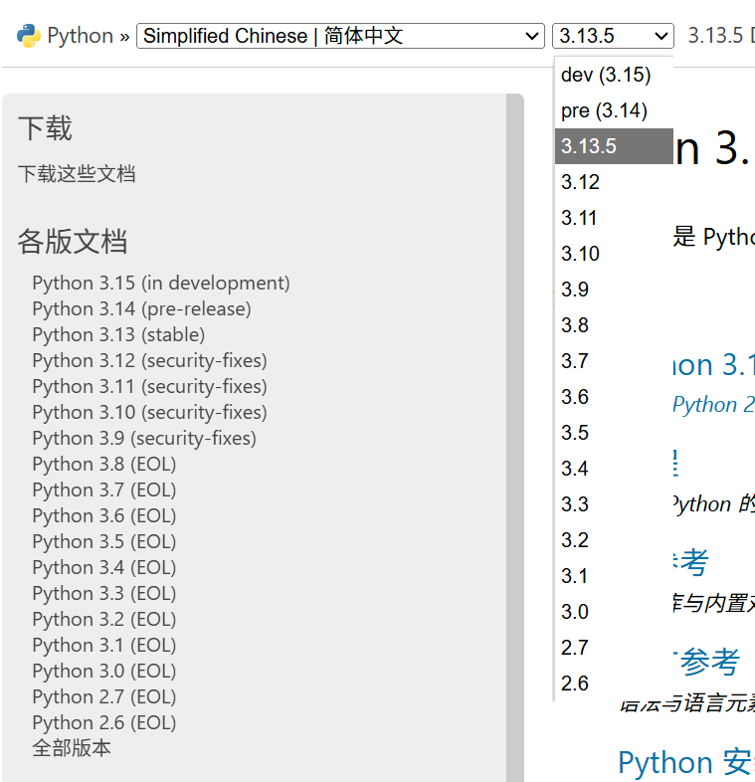Image resolution: width=755 pixels, height=782 pixels.
Task: Choose 3.1 in version dropdown list
Action: [614, 576]
